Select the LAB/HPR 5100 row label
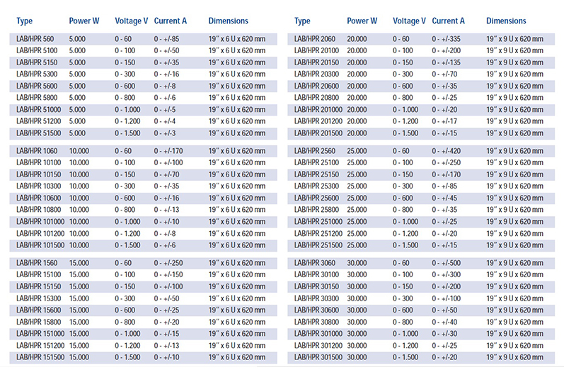This screenshot has width=564, height=387. (37, 50)
